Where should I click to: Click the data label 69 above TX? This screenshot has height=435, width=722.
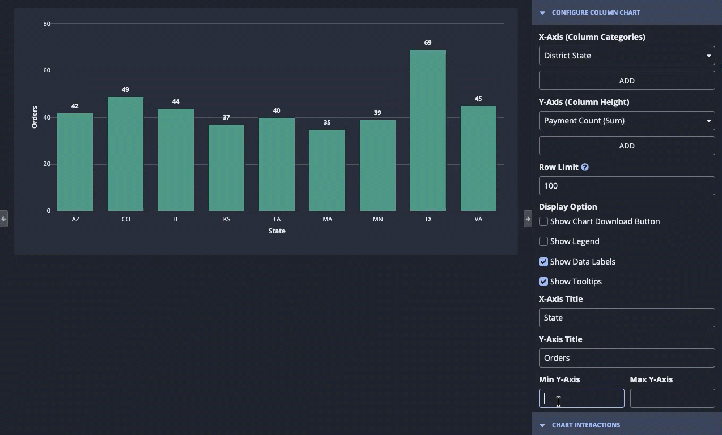pos(428,42)
